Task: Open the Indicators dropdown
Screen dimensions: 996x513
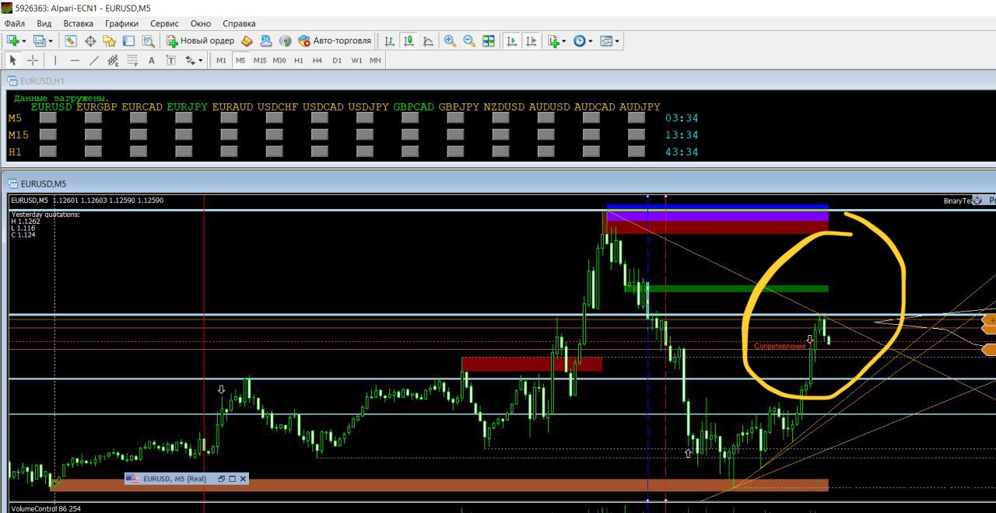Action: tap(554, 40)
